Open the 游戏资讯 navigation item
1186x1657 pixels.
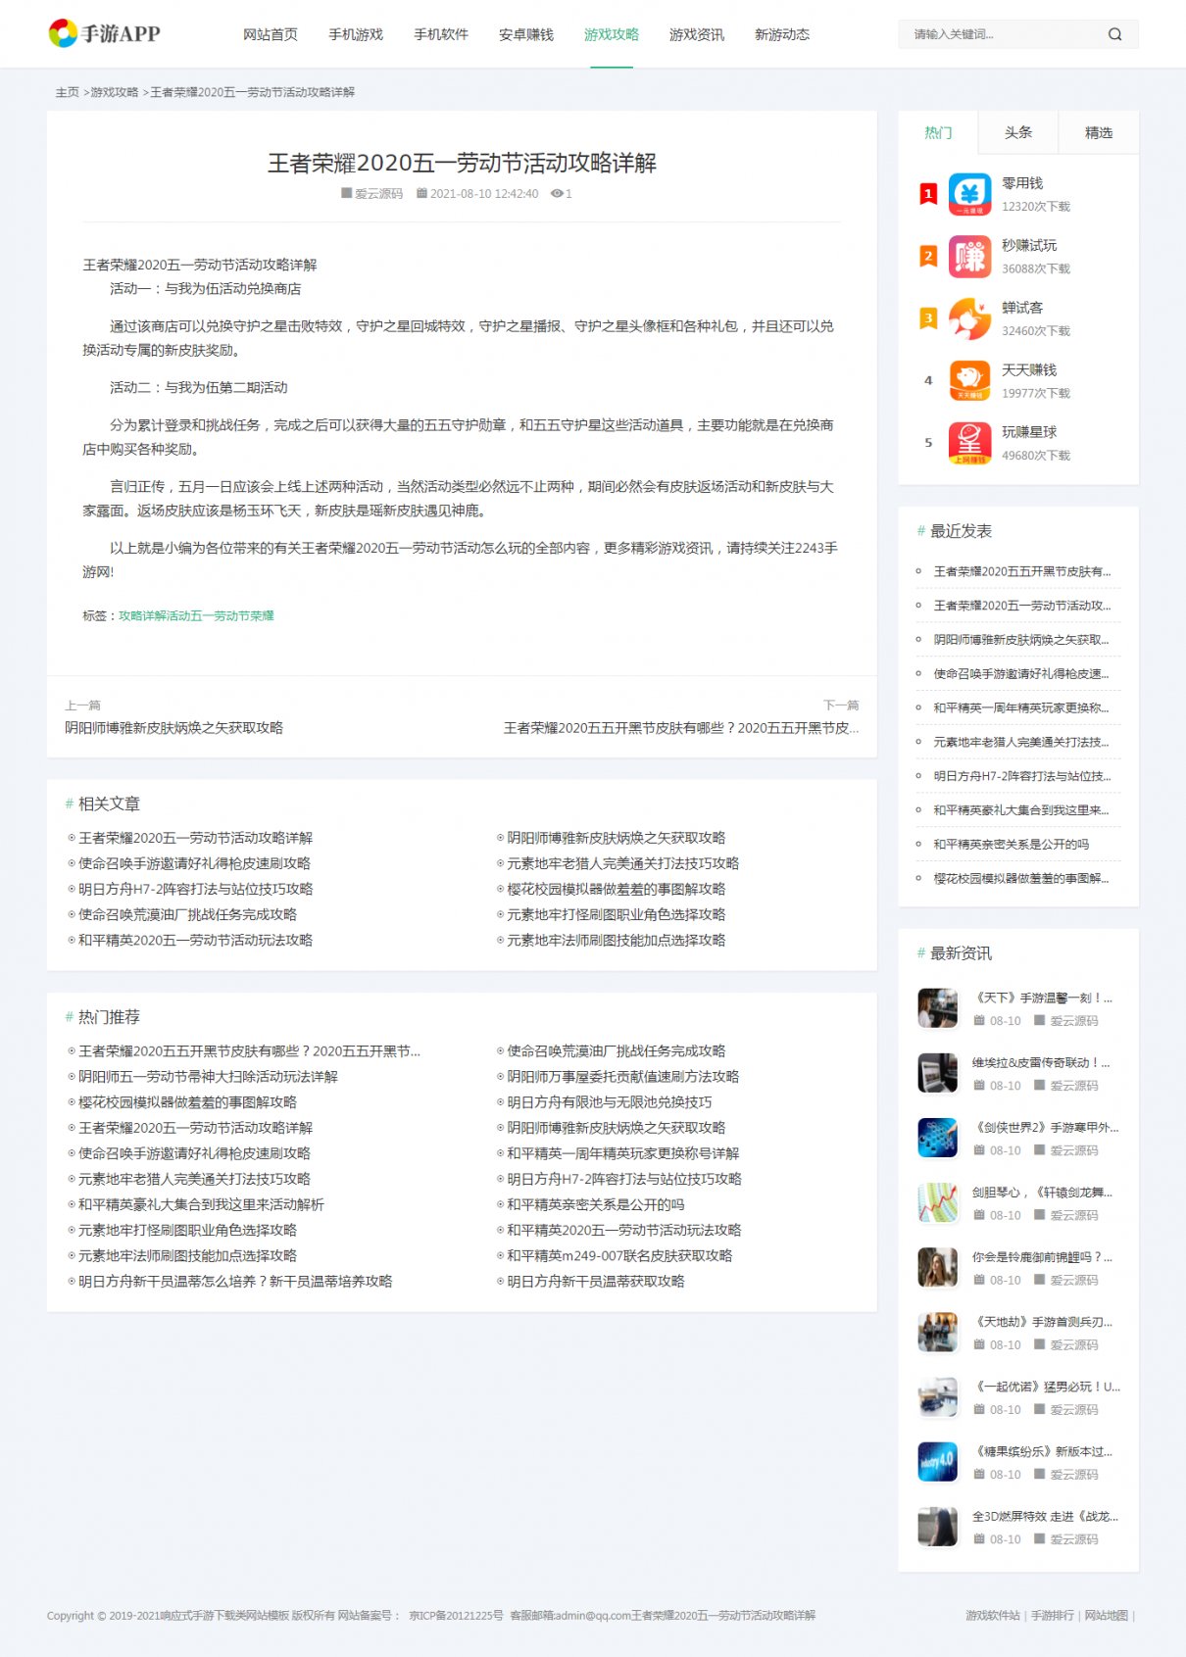[697, 34]
